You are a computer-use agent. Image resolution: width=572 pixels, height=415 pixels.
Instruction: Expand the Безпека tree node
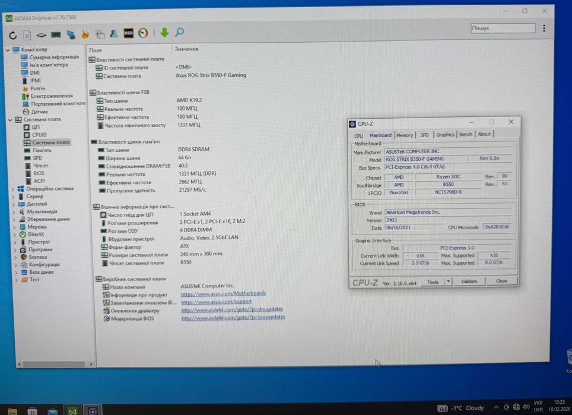pyautogui.click(x=15, y=258)
